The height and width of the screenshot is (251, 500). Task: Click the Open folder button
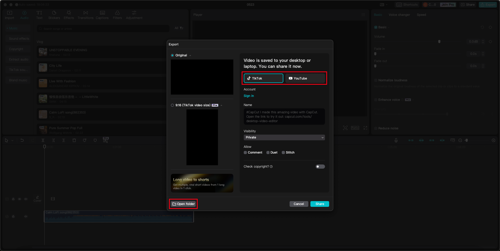183,204
